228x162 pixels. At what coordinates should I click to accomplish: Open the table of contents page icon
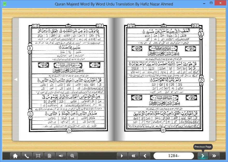49,156
